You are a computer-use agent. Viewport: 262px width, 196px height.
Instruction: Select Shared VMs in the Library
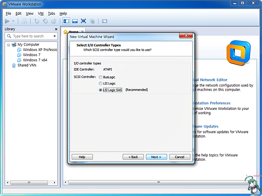click(27, 65)
